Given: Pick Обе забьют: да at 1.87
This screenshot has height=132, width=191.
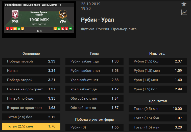Looking at the screenshot, I should click(94, 108).
